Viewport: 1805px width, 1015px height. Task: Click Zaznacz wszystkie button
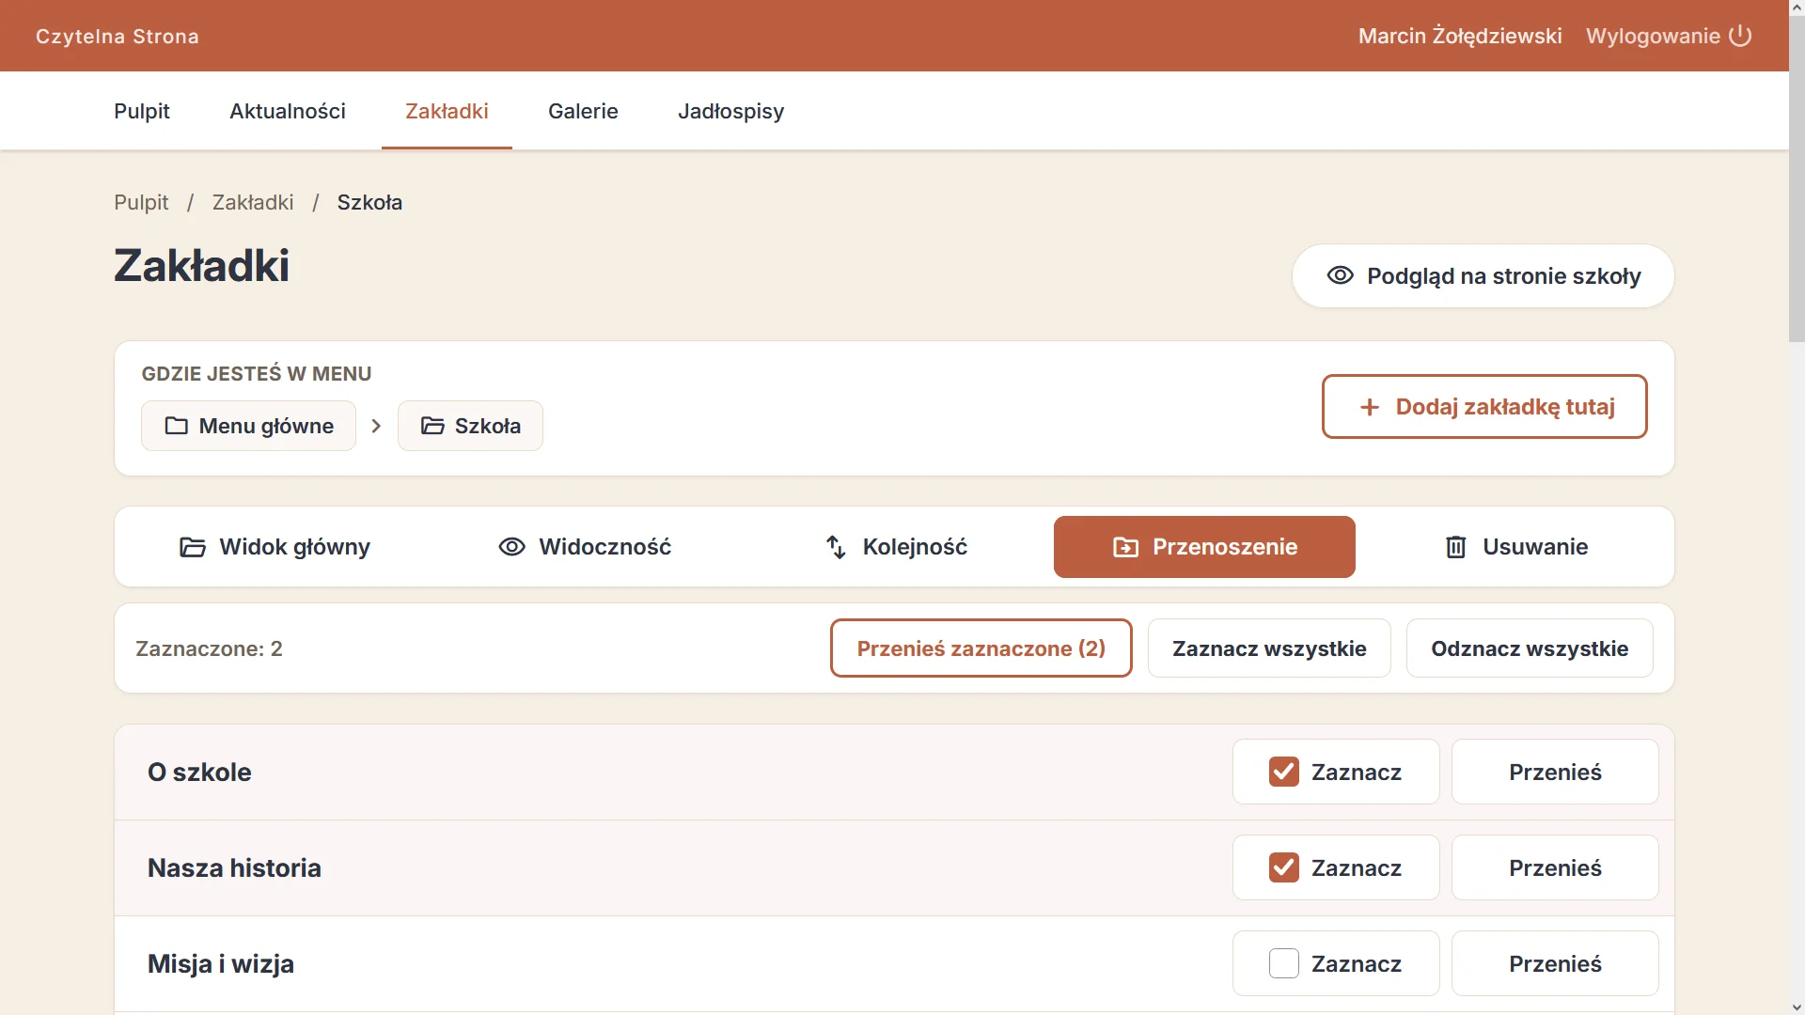(x=1269, y=648)
